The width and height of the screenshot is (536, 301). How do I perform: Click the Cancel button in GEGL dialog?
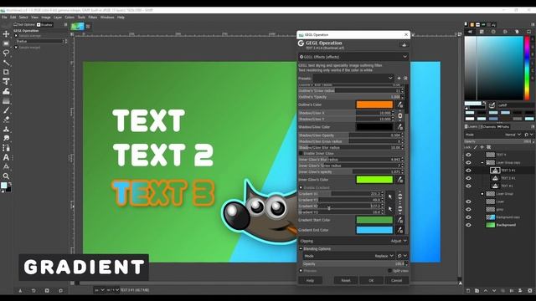(x=396, y=281)
